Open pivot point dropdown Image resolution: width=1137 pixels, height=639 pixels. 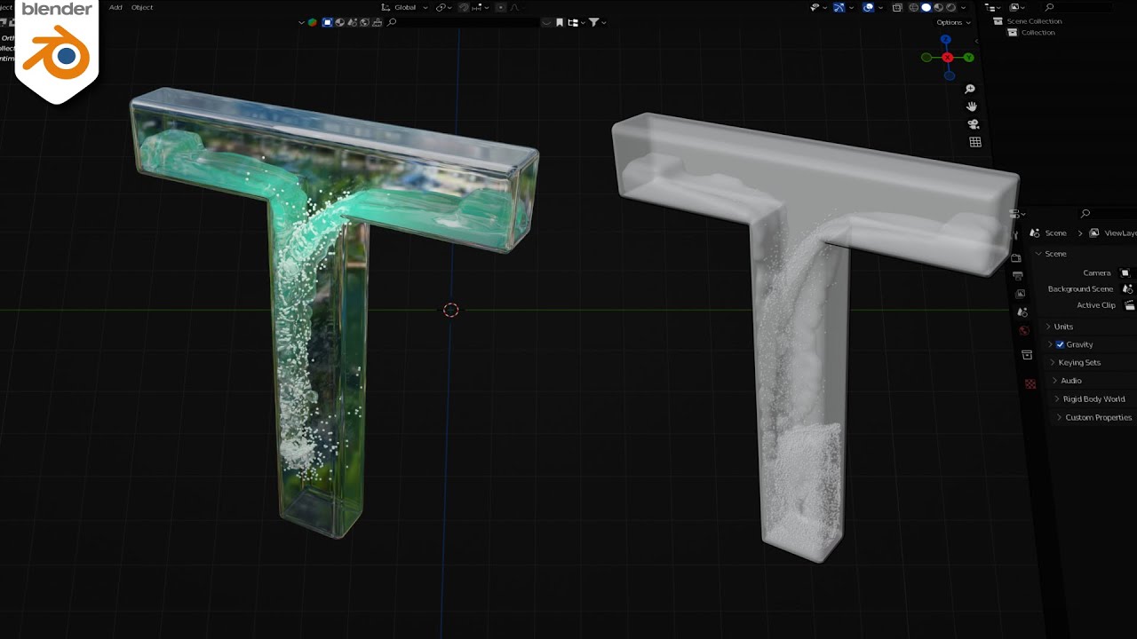pyautogui.click(x=444, y=7)
